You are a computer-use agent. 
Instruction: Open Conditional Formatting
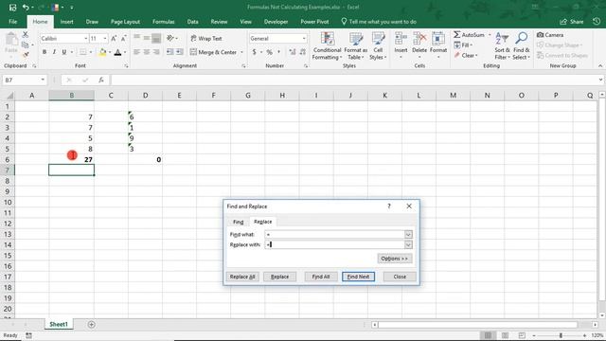(x=327, y=45)
